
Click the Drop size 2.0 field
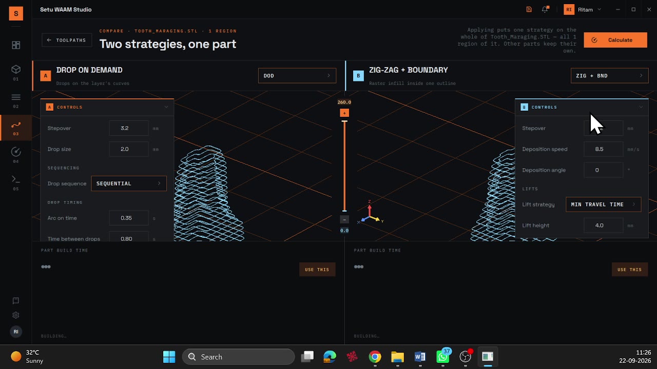[x=129, y=149]
